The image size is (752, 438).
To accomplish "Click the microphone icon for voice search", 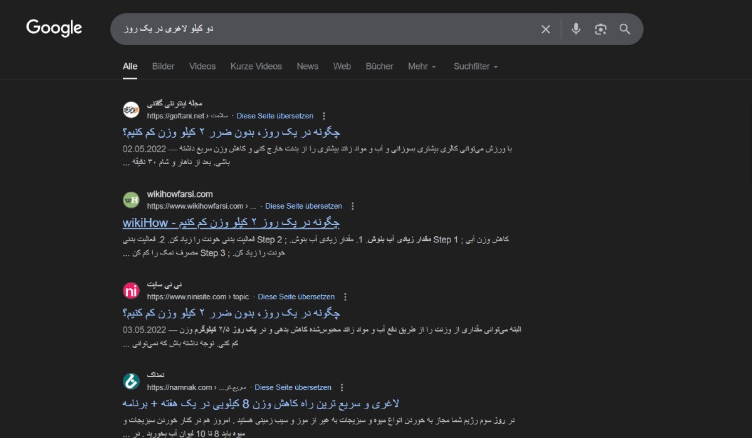I will pyautogui.click(x=575, y=29).
